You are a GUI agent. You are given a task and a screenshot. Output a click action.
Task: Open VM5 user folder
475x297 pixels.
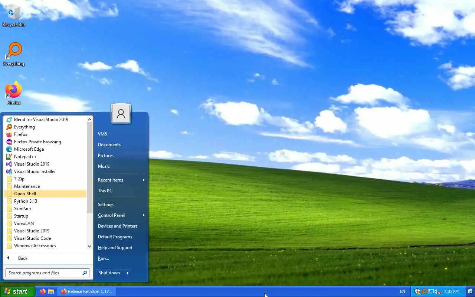[121, 134]
